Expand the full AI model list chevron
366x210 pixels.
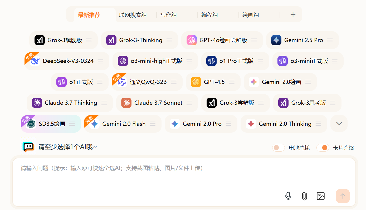pos(339,123)
